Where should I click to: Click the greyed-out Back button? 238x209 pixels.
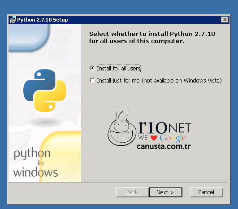pyautogui.click(x=132, y=192)
